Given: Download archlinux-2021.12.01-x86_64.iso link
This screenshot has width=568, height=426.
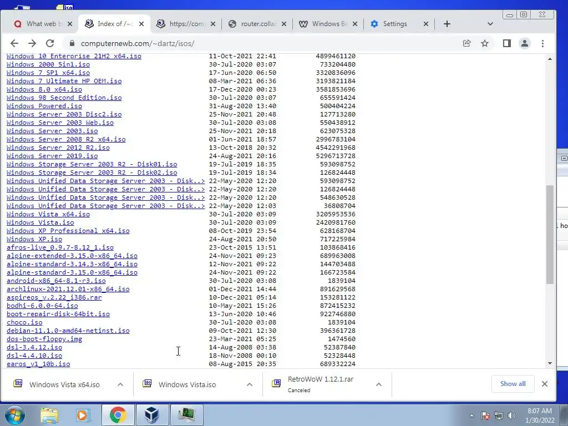Looking at the screenshot, I should click(x=68, y=290).
